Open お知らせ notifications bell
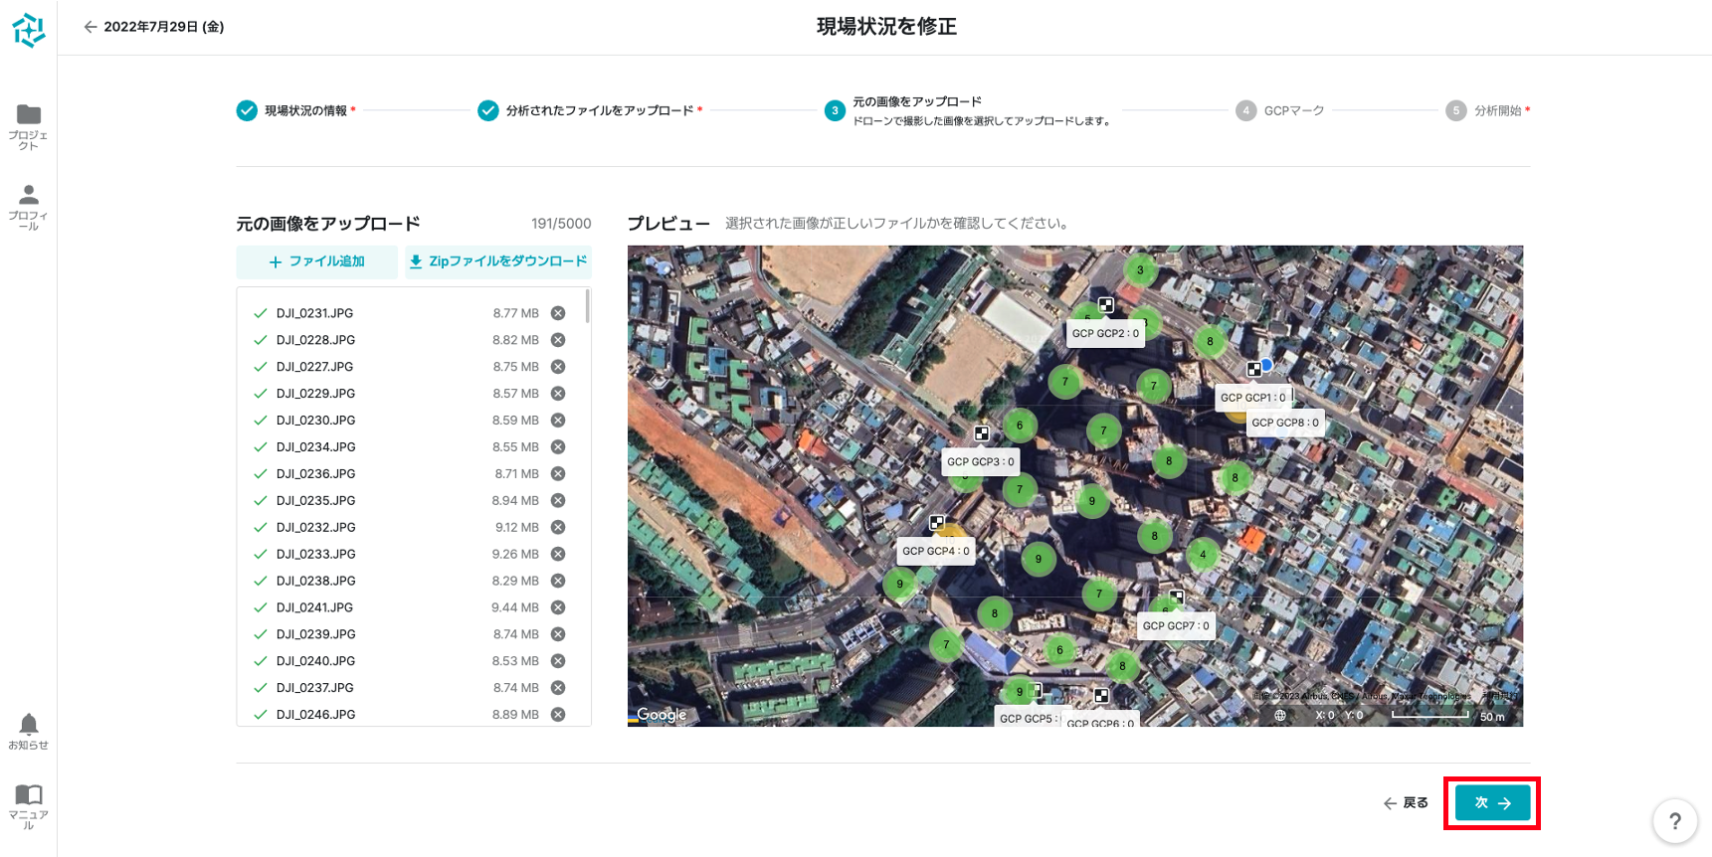This screenshot has height=857, width=1712. [29, 725]
